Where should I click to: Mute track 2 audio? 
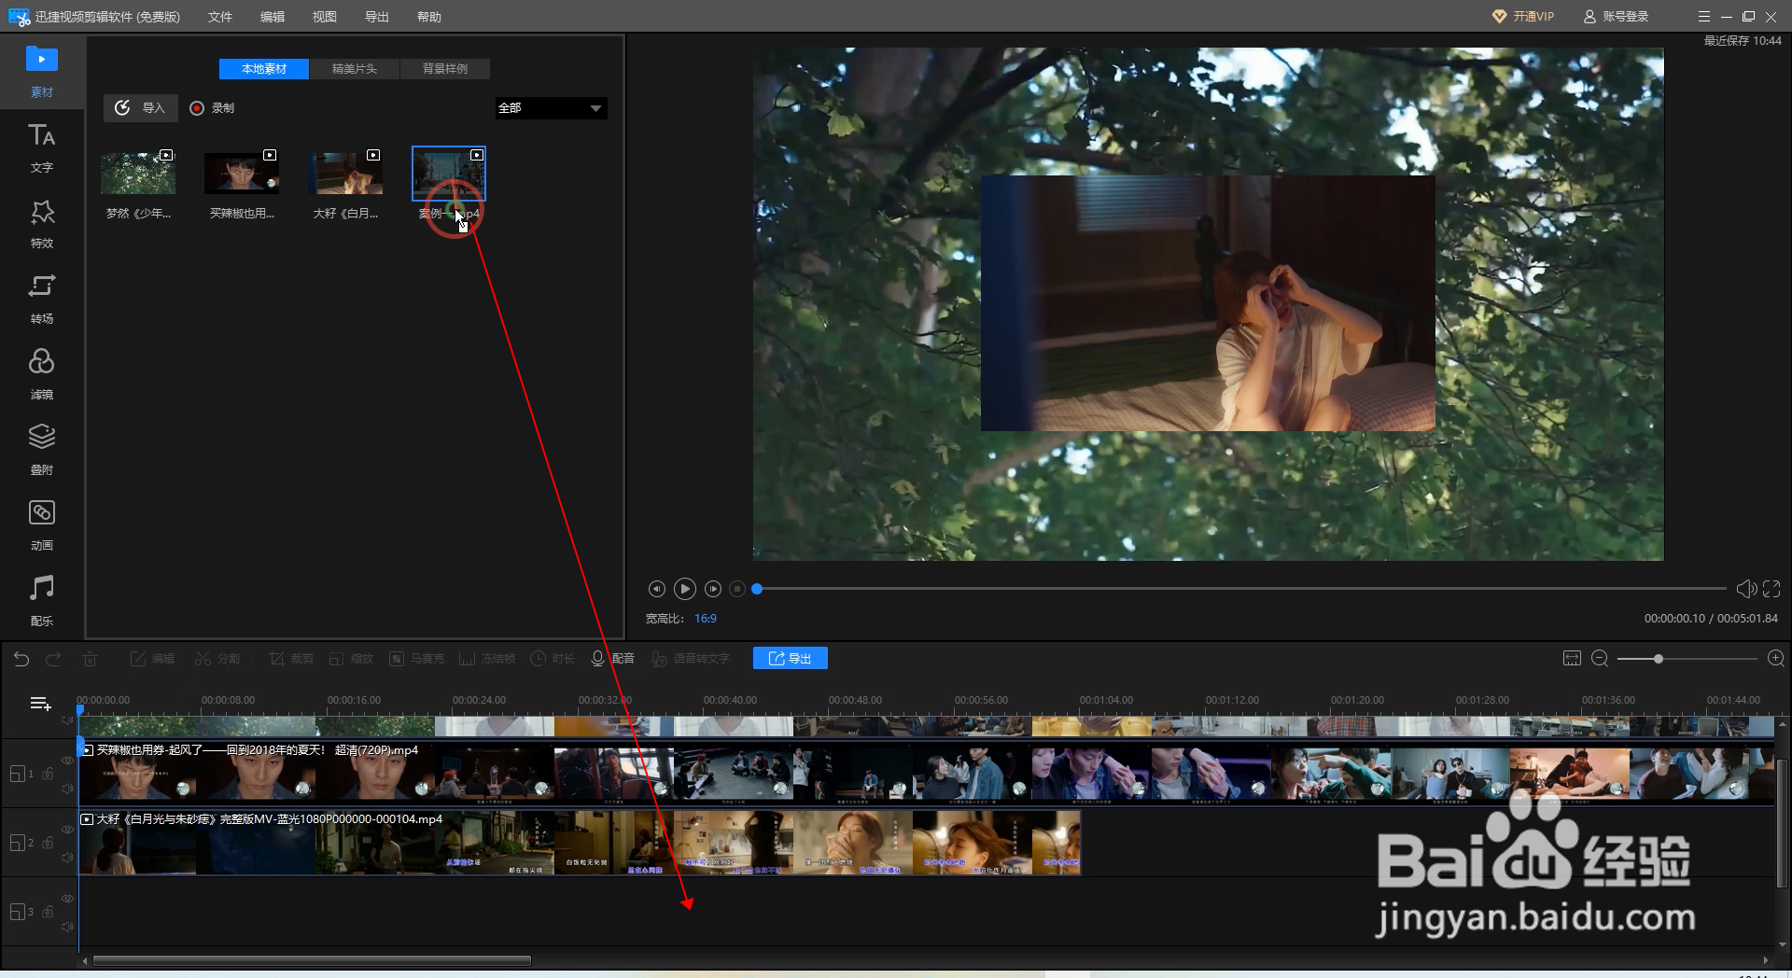pos(67,858)
